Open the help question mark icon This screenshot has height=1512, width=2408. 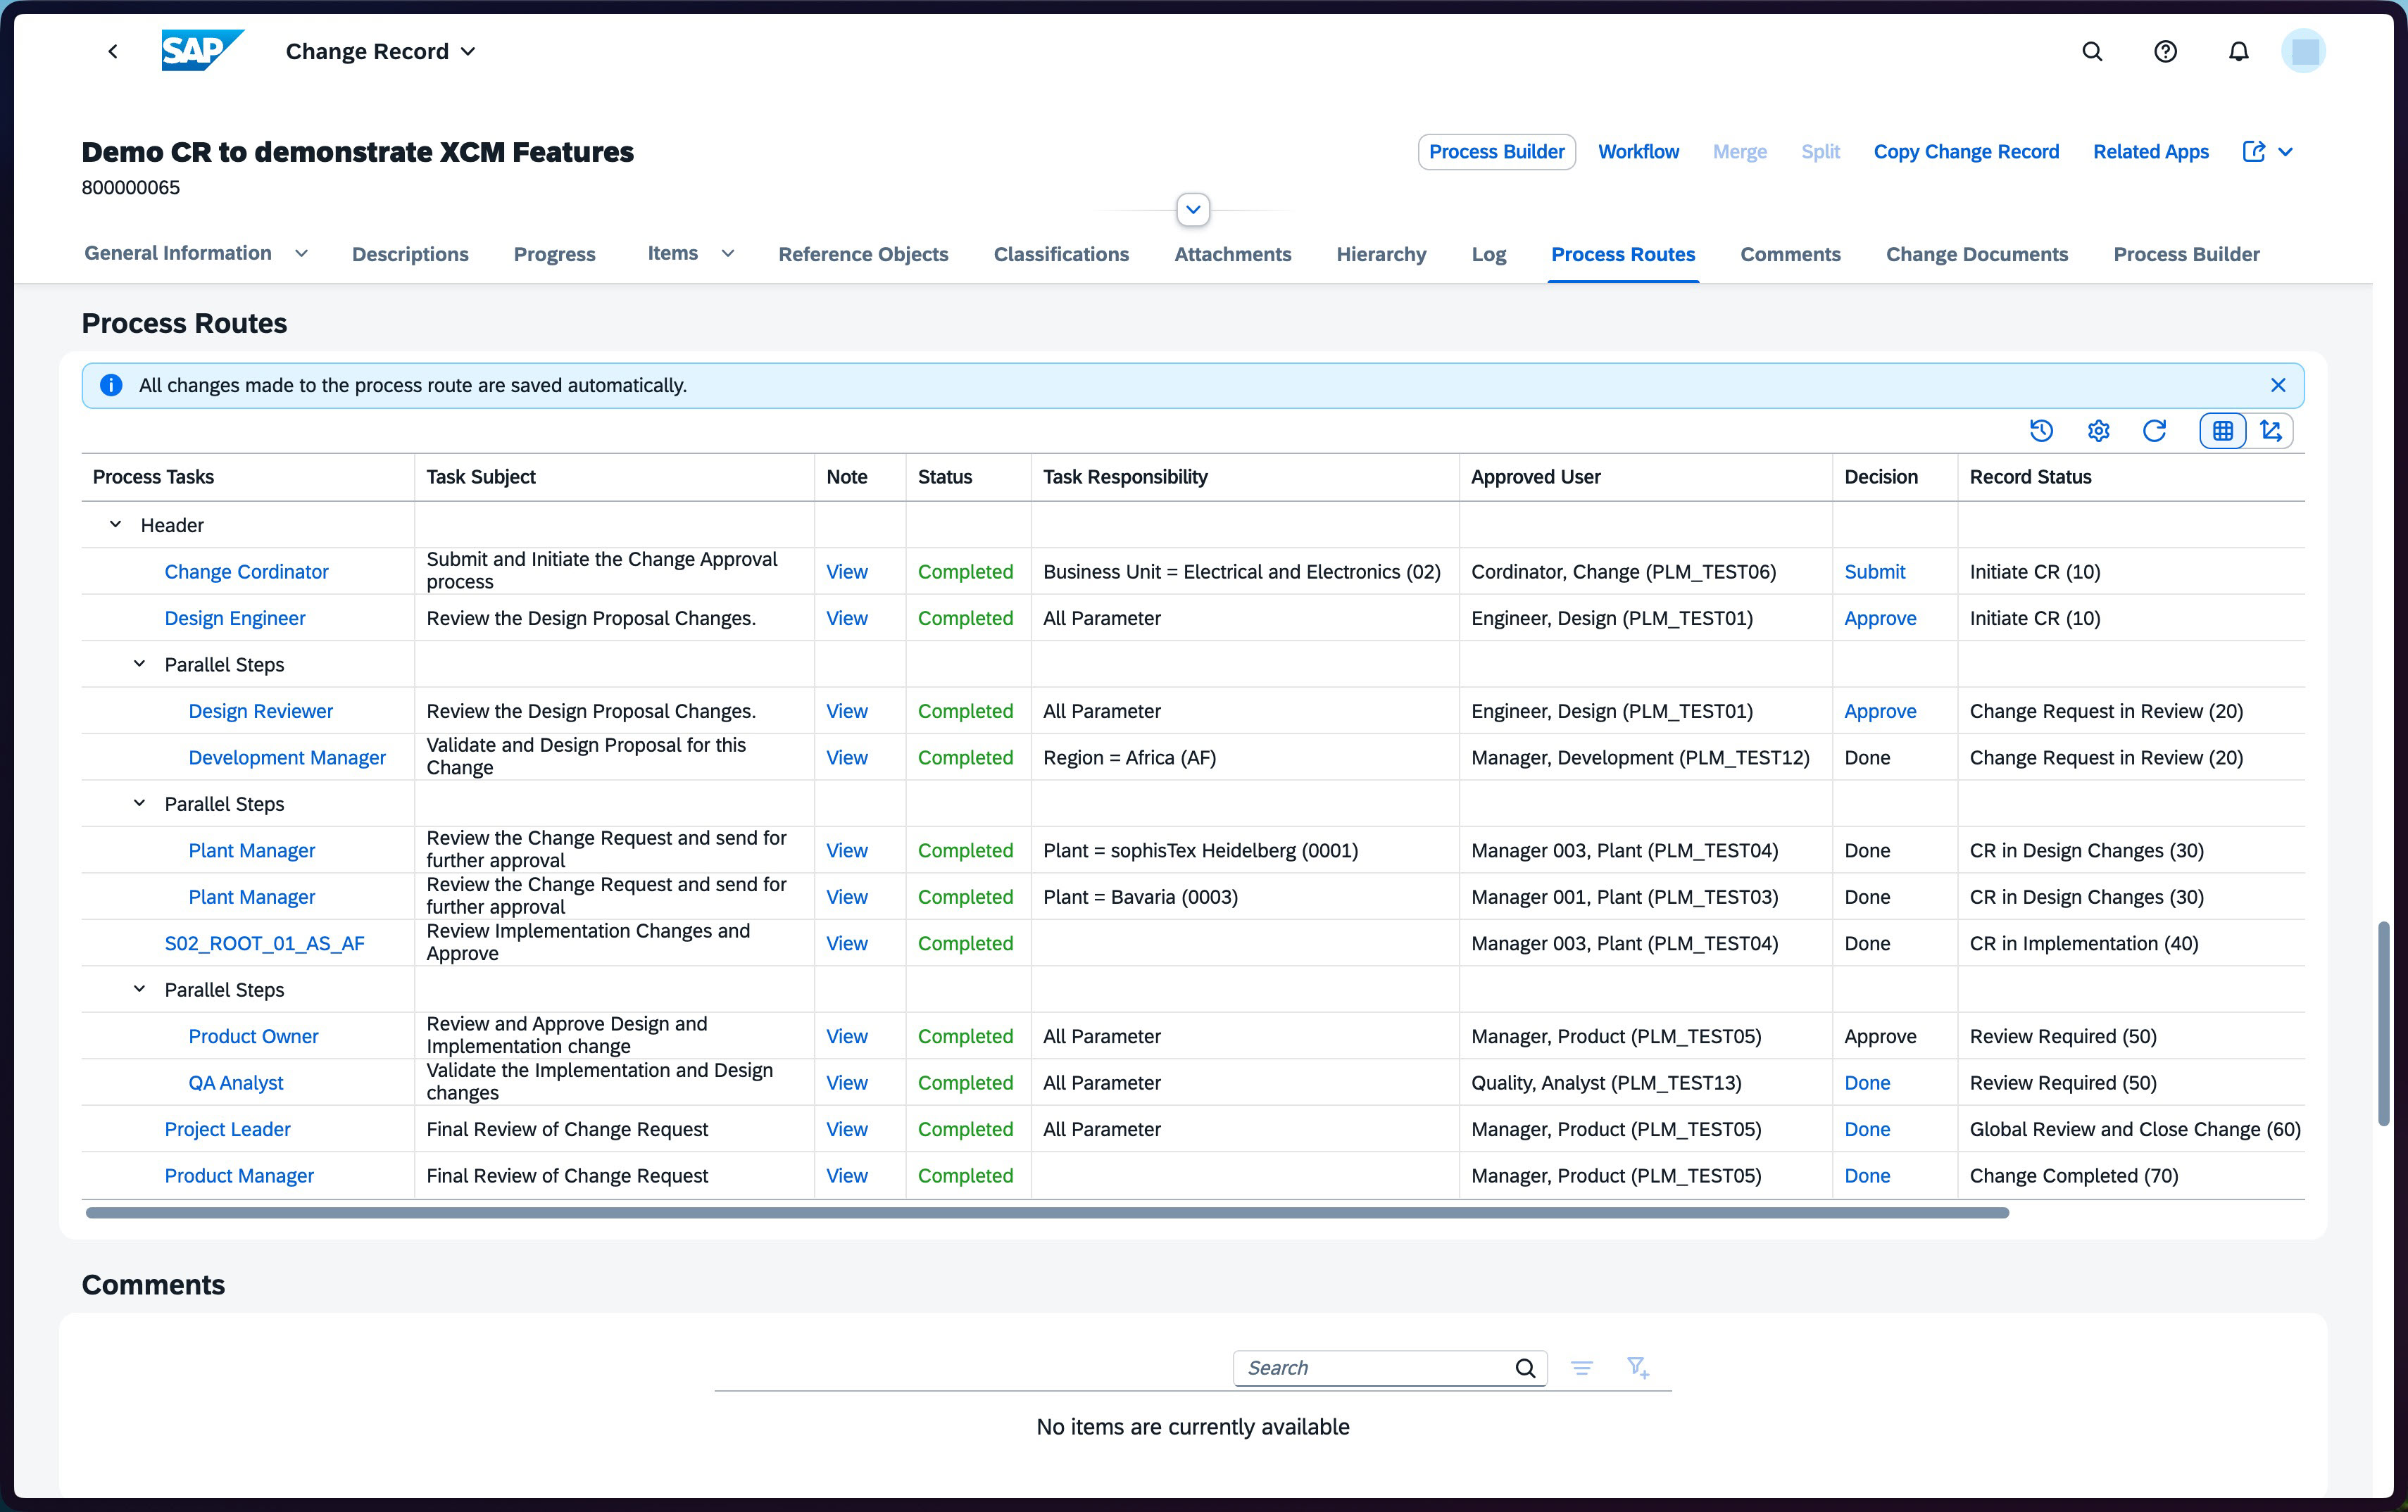(x=2165, y=52)
